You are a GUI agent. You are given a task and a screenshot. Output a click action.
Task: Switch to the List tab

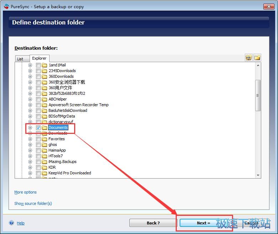(x=22, y=59)
